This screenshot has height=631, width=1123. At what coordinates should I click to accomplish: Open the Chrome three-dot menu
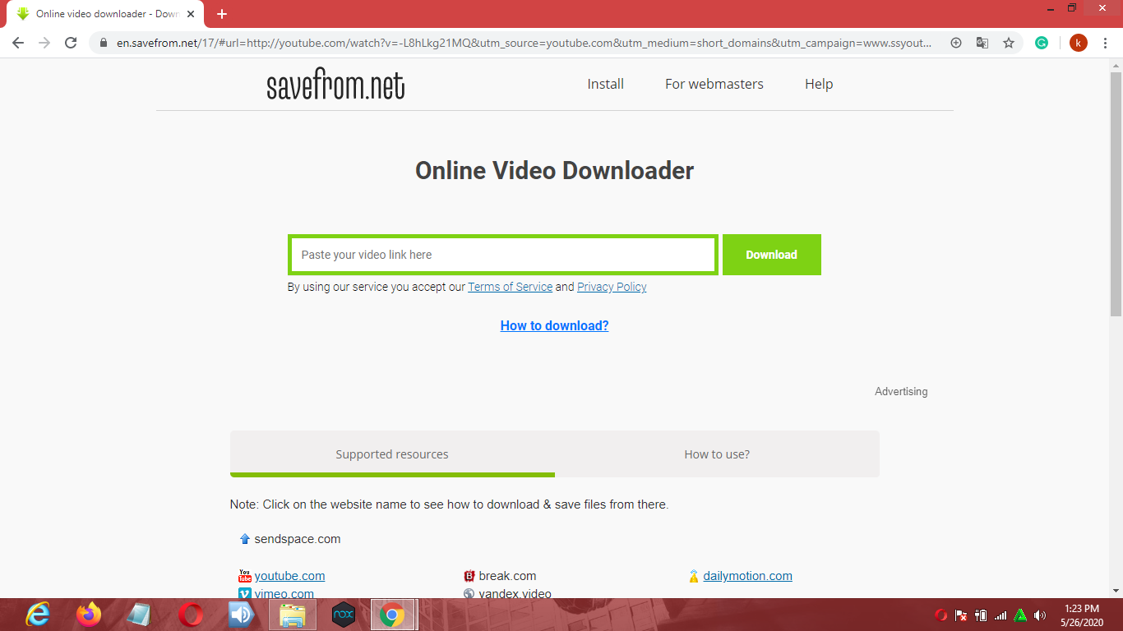pos(1106,43)
